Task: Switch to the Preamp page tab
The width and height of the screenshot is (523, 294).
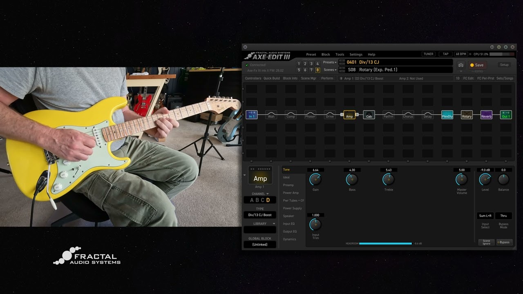Action: click(288, 185)
